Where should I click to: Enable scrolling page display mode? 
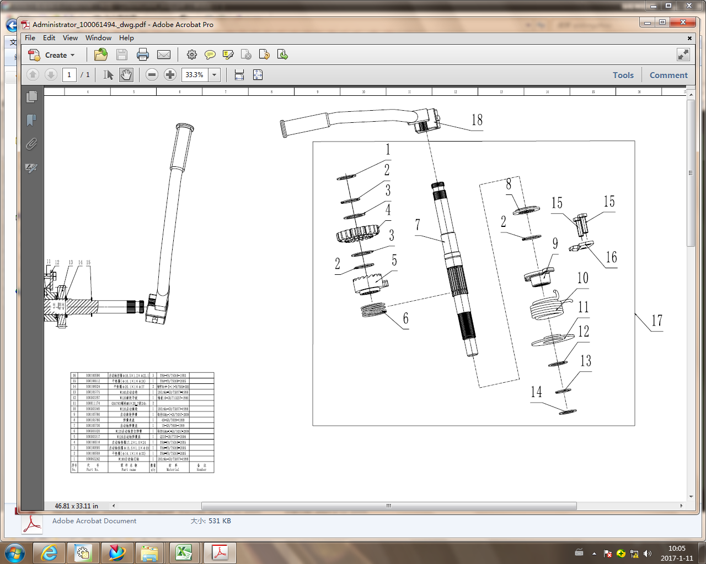[239, 74]
